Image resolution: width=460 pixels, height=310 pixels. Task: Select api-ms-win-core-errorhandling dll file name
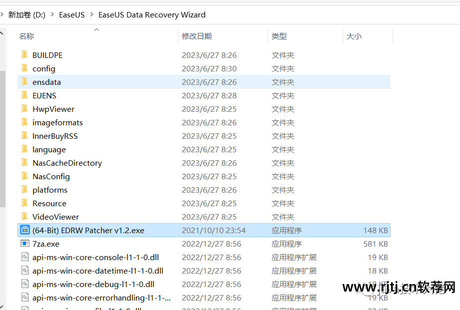tap(101, 298)
